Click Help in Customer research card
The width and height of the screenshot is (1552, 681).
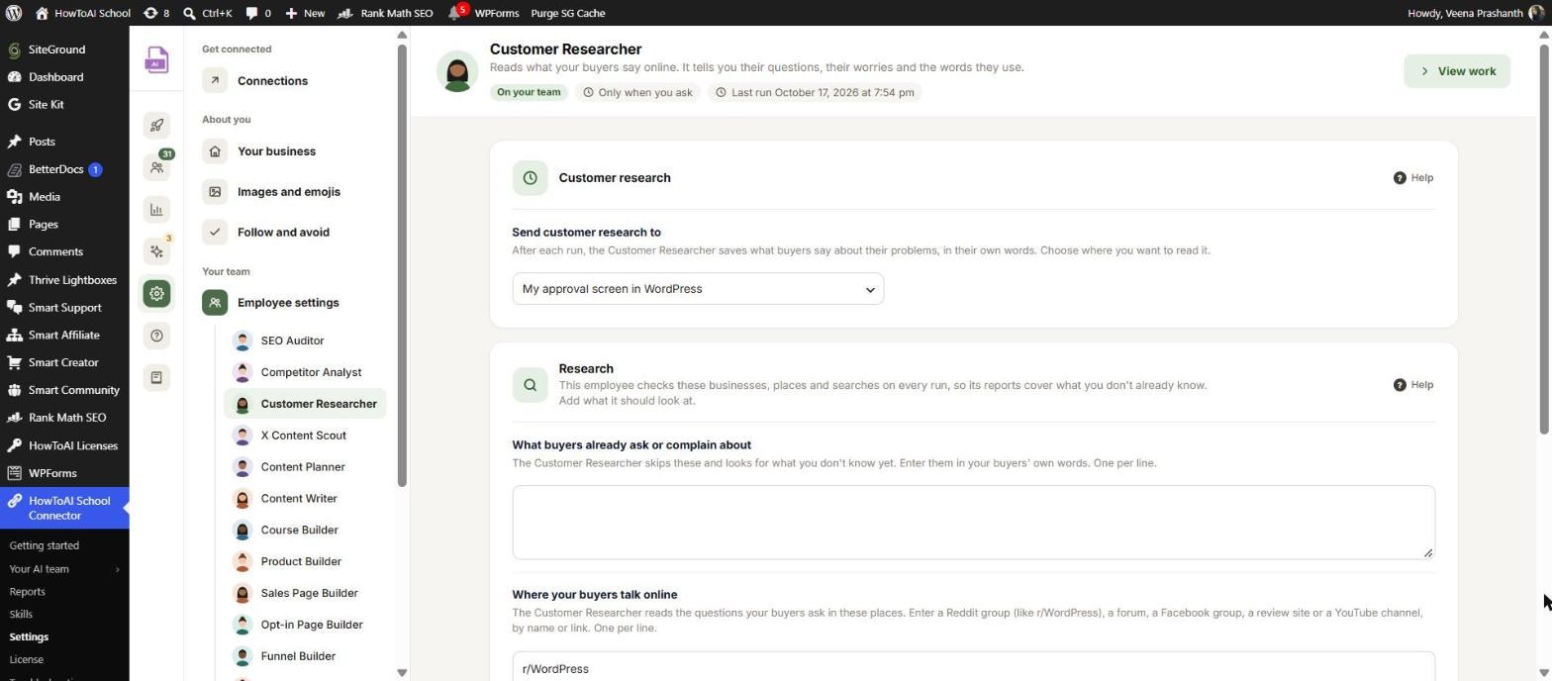click(x=1413, y=178)
